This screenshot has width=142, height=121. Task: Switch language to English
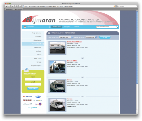[x=76, y=27]
